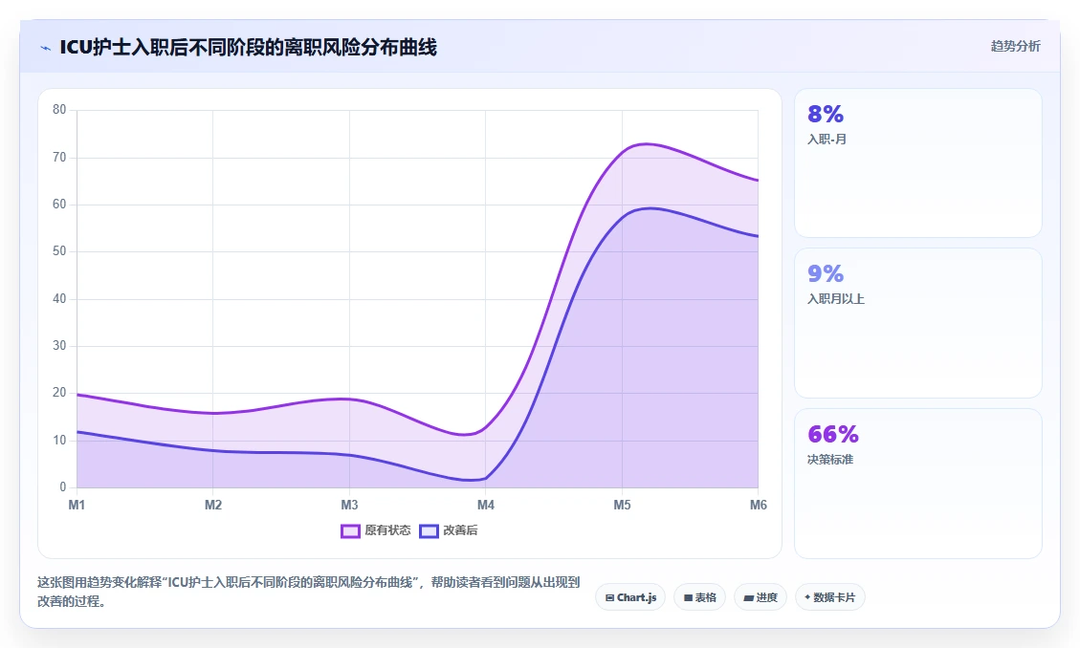Viewport: 1080px width, 648px height.
Task: Click the M3 axis label
Action: click(x=349, y=505)
